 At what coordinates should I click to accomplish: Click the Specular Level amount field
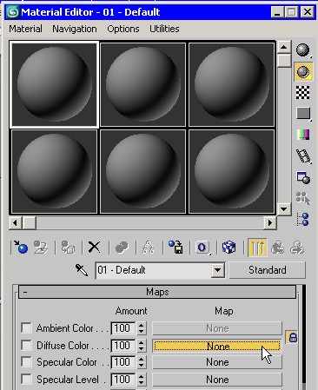(123, 379)
